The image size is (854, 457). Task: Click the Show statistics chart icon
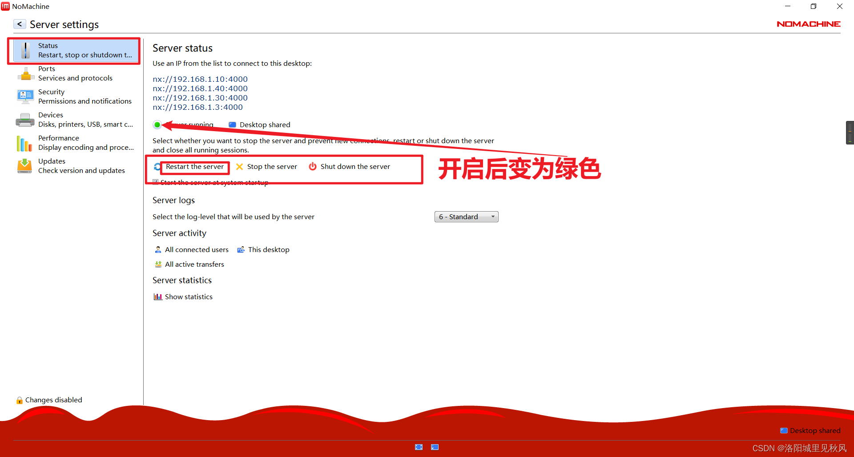(x=158, y=297)
